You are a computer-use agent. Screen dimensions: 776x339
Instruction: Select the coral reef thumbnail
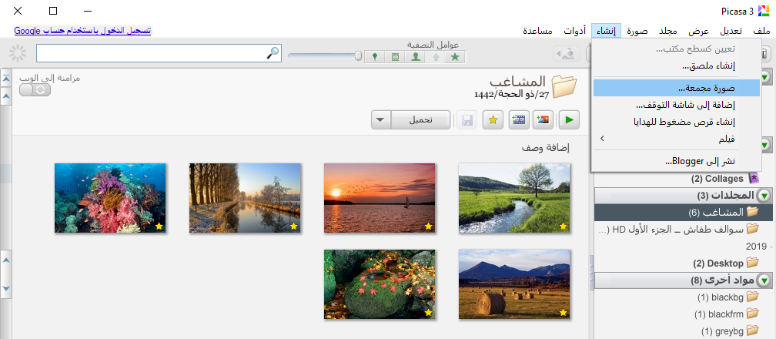pos(110,198)
